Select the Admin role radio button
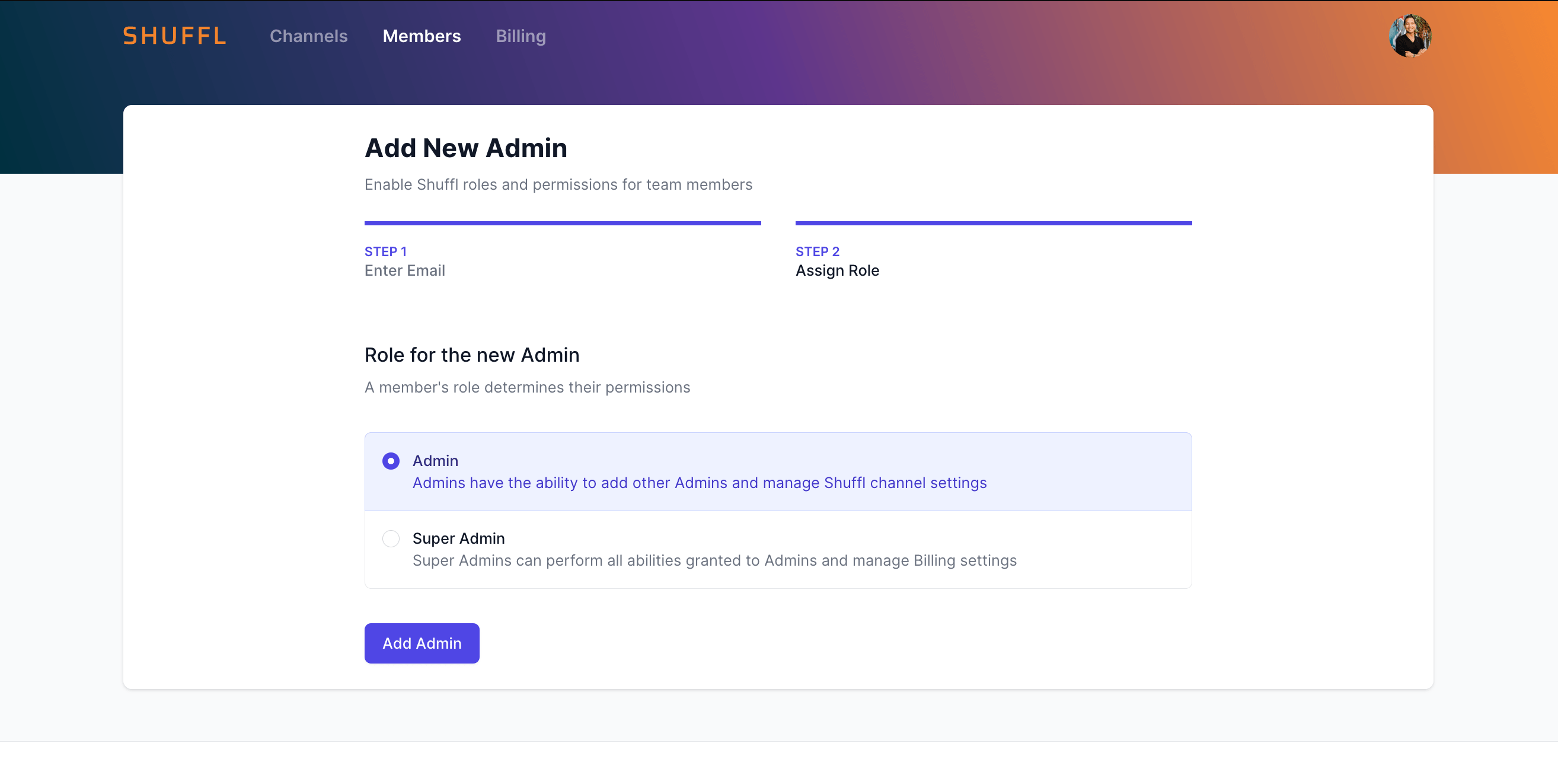Image resolution: width=1558 pixels, height=759 pixels. pos(391,461)
